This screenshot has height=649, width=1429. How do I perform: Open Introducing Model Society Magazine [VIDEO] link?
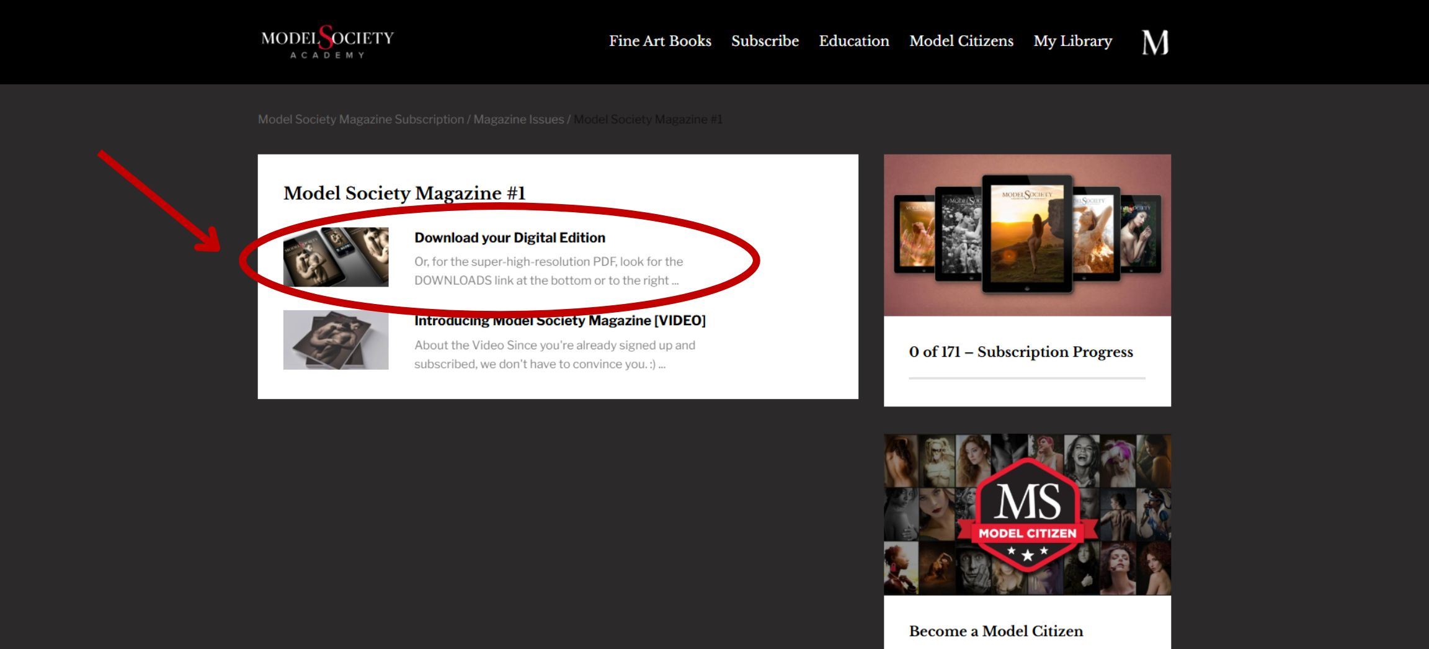[560, 321]
